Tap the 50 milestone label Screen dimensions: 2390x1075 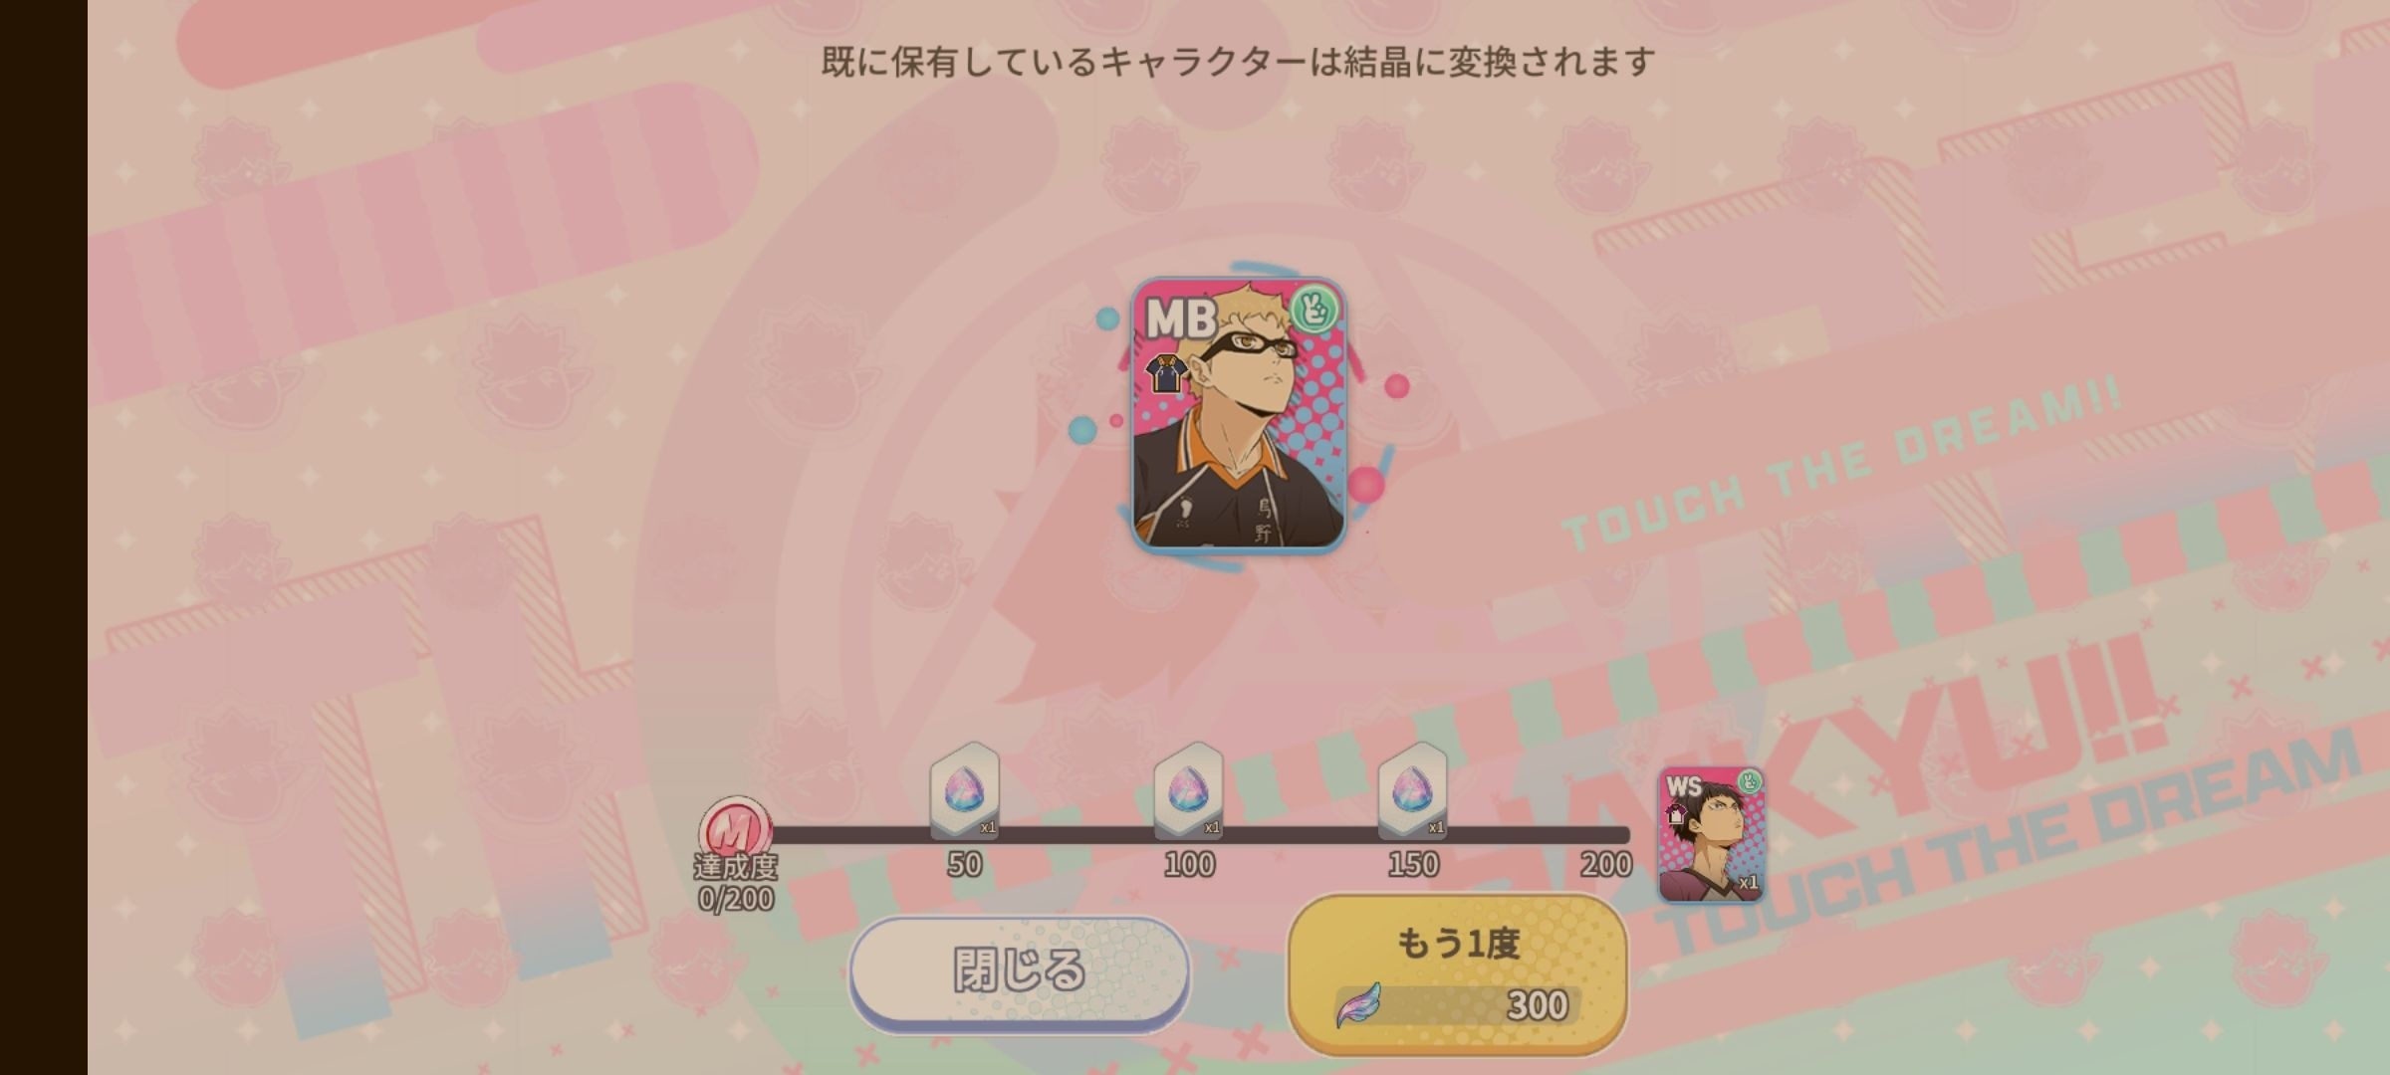964,864
